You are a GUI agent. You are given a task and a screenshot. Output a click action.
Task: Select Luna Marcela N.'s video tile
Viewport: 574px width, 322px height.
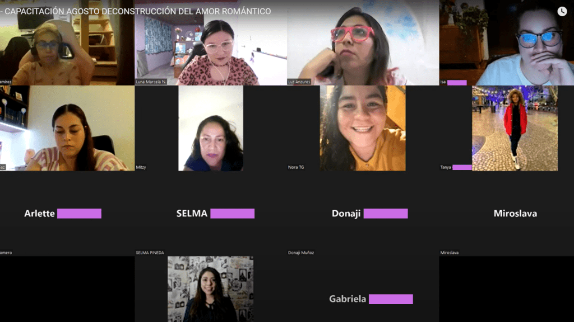211,42
